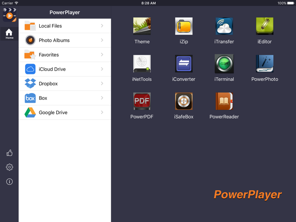
Task: Tap the battery indicator in status bar
Action: pyautogui.click(x=291, y=3)
